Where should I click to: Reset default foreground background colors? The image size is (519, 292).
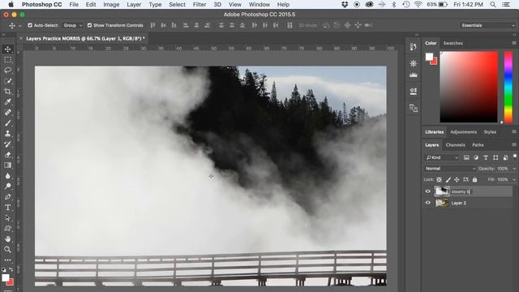tap(3, 270)
